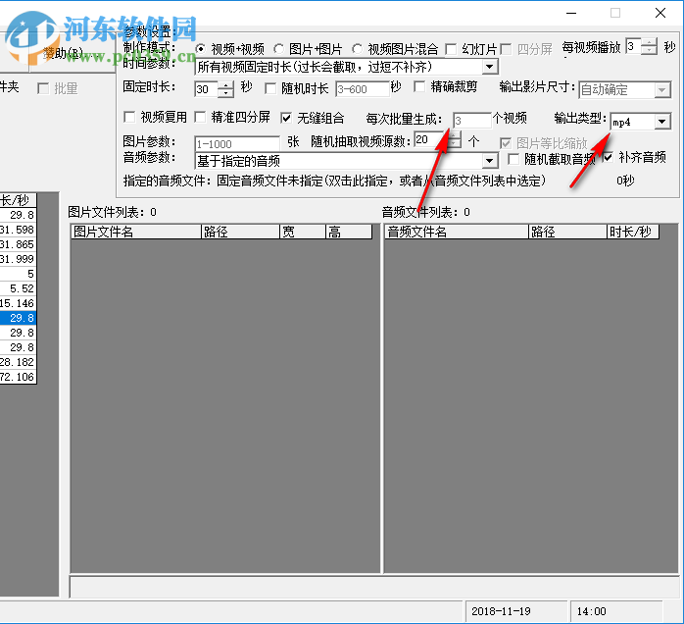Decrease the 固定时长 value with down arrow

(225, 93)
